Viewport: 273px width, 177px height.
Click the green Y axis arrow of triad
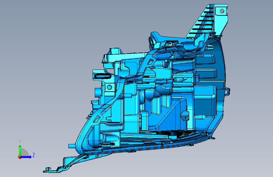point(20,151)
